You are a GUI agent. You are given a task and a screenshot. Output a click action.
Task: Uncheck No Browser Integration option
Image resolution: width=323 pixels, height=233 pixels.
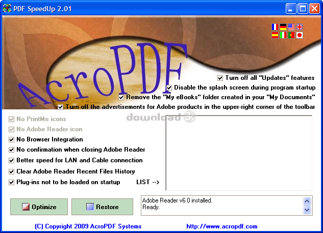click(12, 139)
